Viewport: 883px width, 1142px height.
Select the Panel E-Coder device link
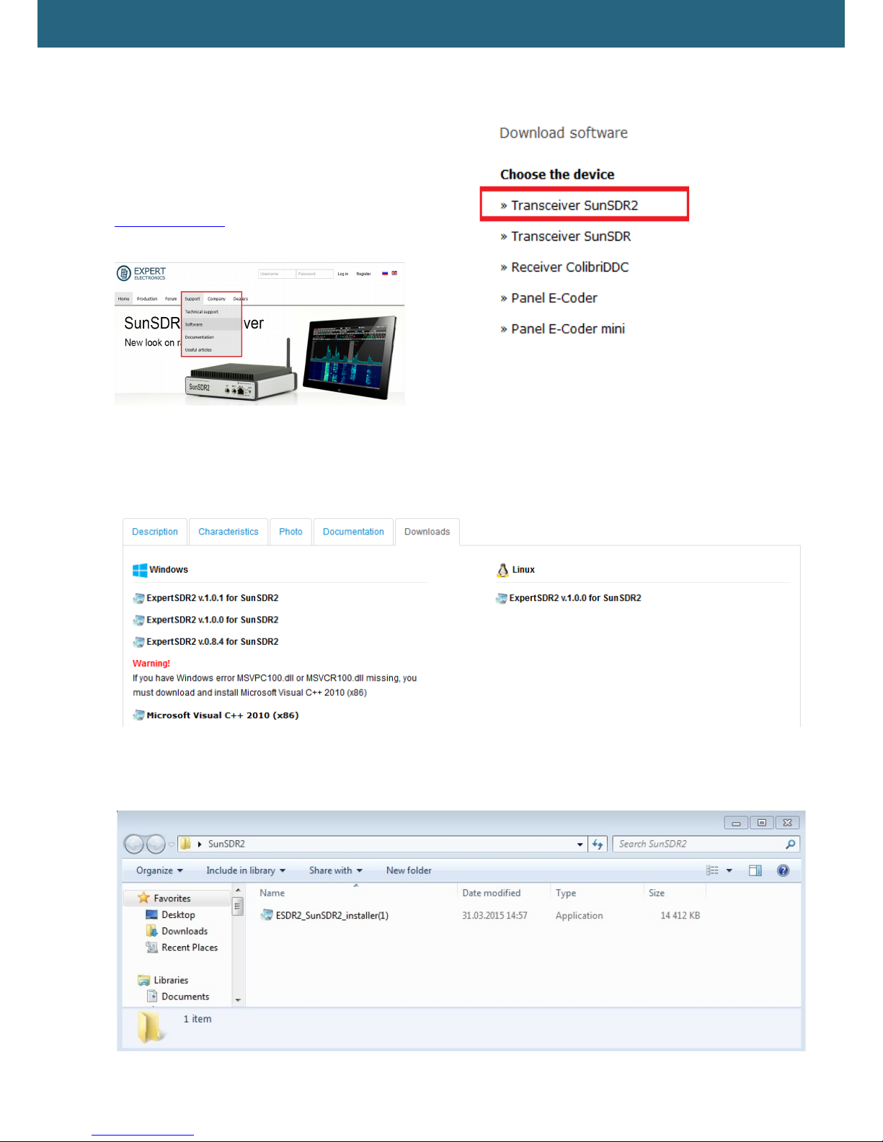tap(554, 298)
